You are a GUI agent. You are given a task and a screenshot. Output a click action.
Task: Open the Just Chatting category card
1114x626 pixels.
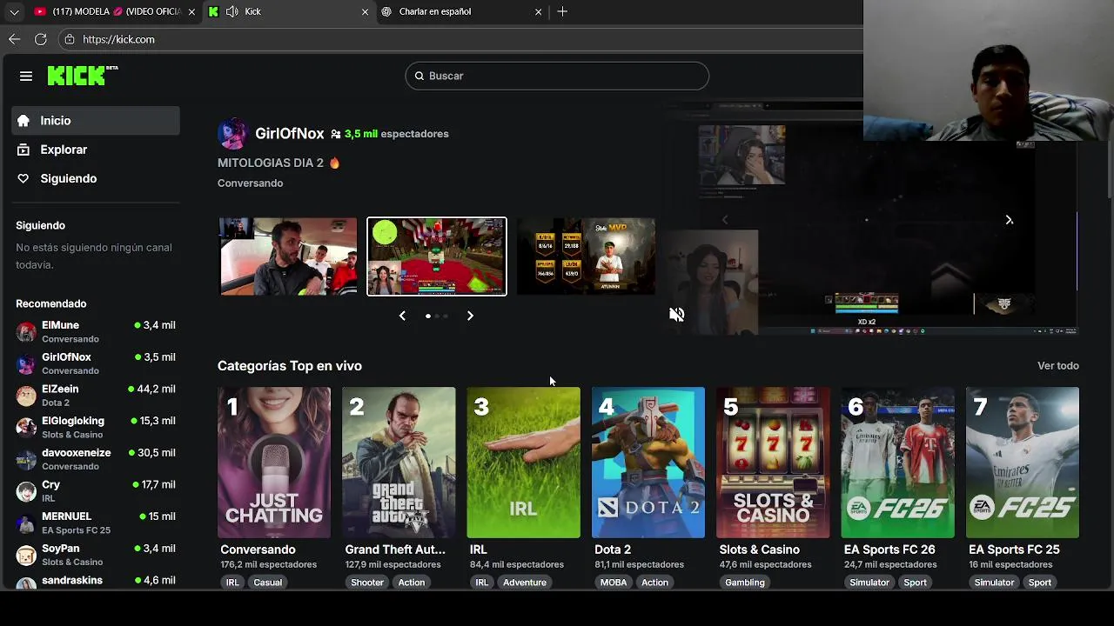pos(274,463)
